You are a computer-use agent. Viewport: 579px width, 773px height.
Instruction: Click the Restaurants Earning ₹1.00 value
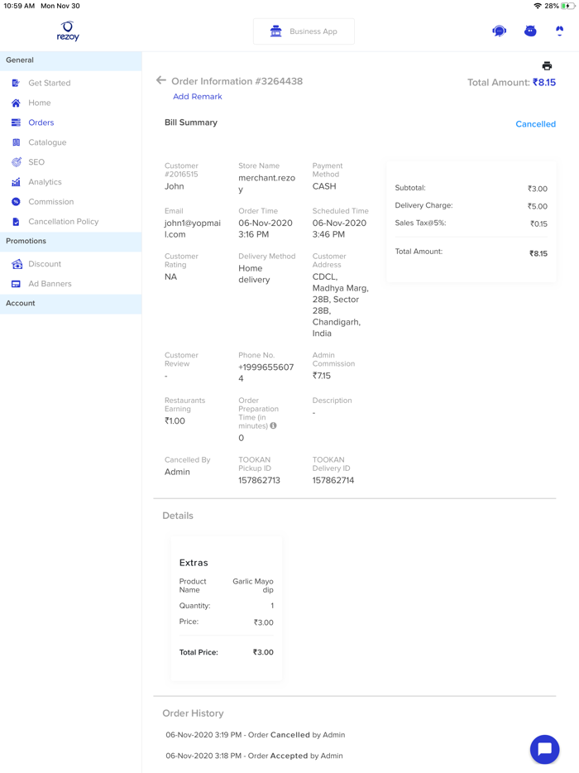coord(175,421)
